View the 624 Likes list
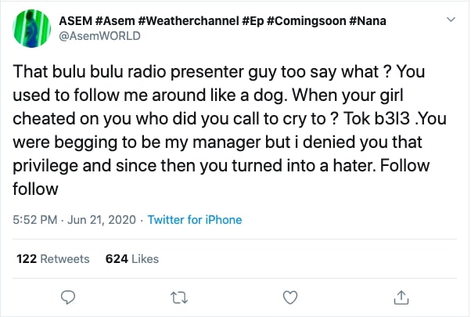471x317 pixels. click(132, 259)
